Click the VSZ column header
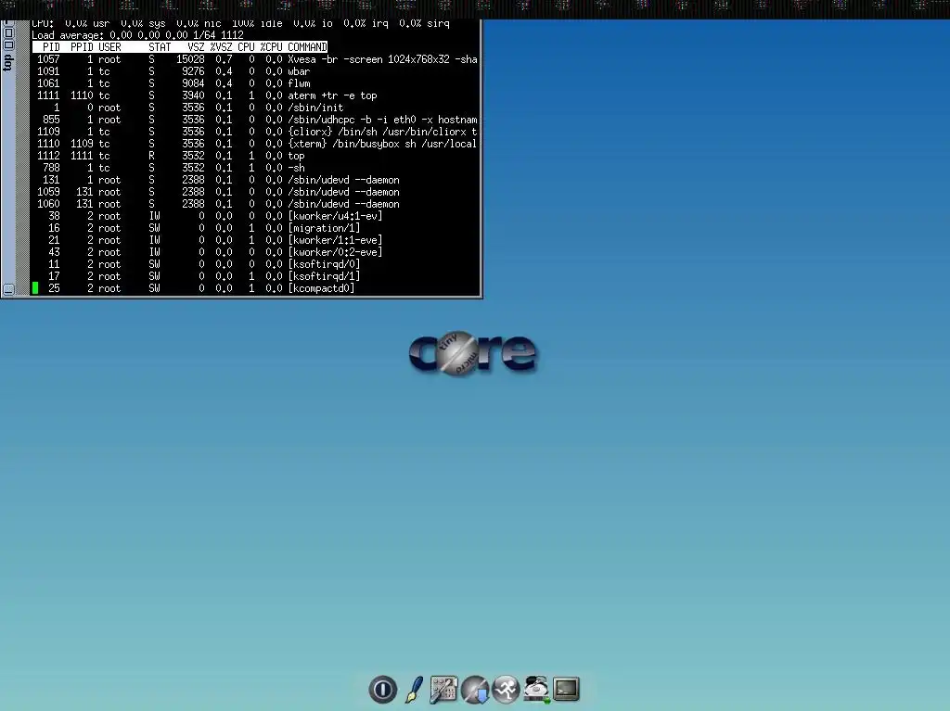The image size is (950, 711). point(197,47)
